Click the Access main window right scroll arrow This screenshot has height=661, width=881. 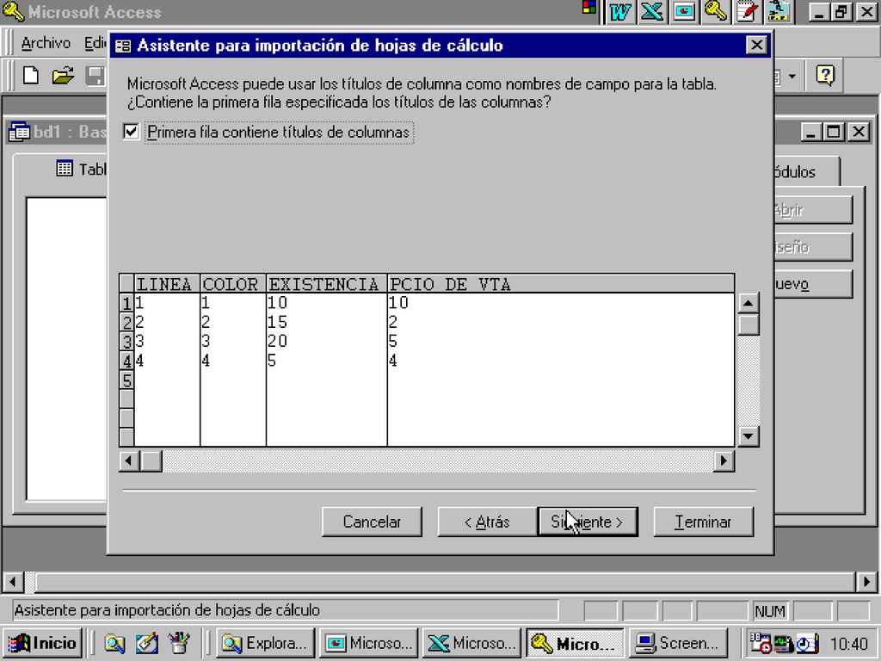pyautogui.click(x=866, y=582)
